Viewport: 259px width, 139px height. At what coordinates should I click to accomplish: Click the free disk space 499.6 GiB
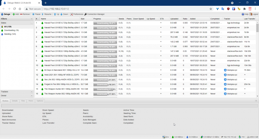click(x=252, y=137)
